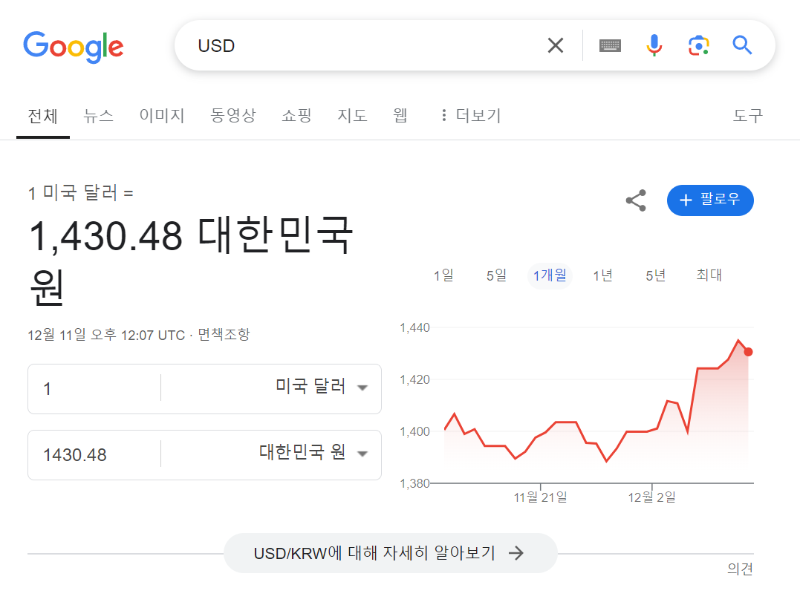800x608 pixels.
Task: Clear the search box with the X icon
Action: tap(556, 45)
